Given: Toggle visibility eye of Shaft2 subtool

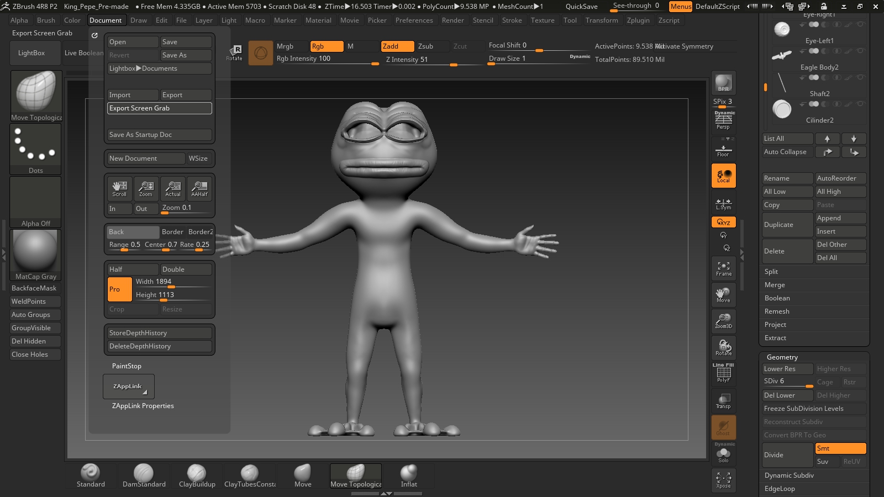Looking at the screenshot, I should (860, 77).
